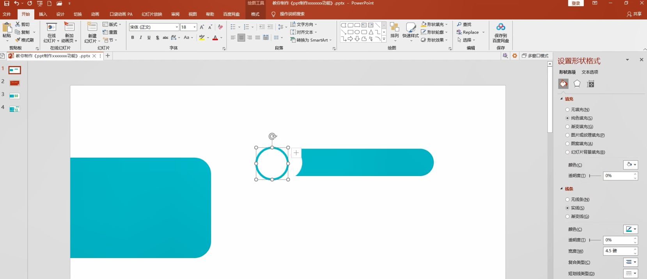Click the bullets list icon
The height and width of the screenshot is (279, 647).
pyautogui.click(x=233, y=27)
